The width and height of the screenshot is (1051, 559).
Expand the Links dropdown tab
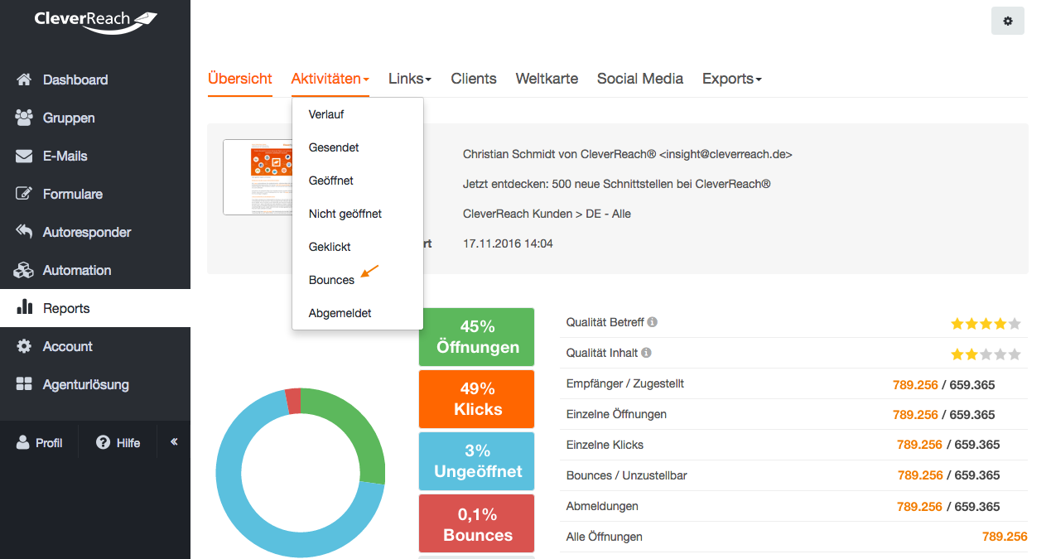tap(410, 79)
